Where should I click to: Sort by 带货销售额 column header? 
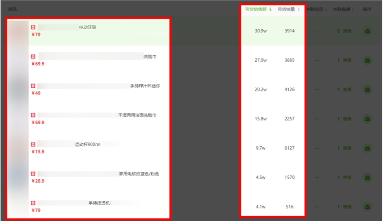(x=259, y=9)
